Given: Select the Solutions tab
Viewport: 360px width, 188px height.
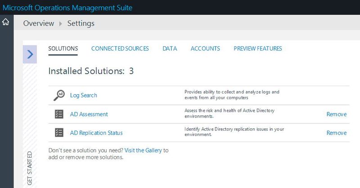Looking at the screenshot, I should (x=63, y=48).
